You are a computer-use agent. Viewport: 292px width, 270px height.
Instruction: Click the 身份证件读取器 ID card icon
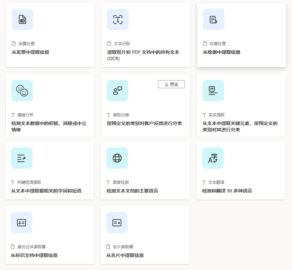(x=22, y=222)
